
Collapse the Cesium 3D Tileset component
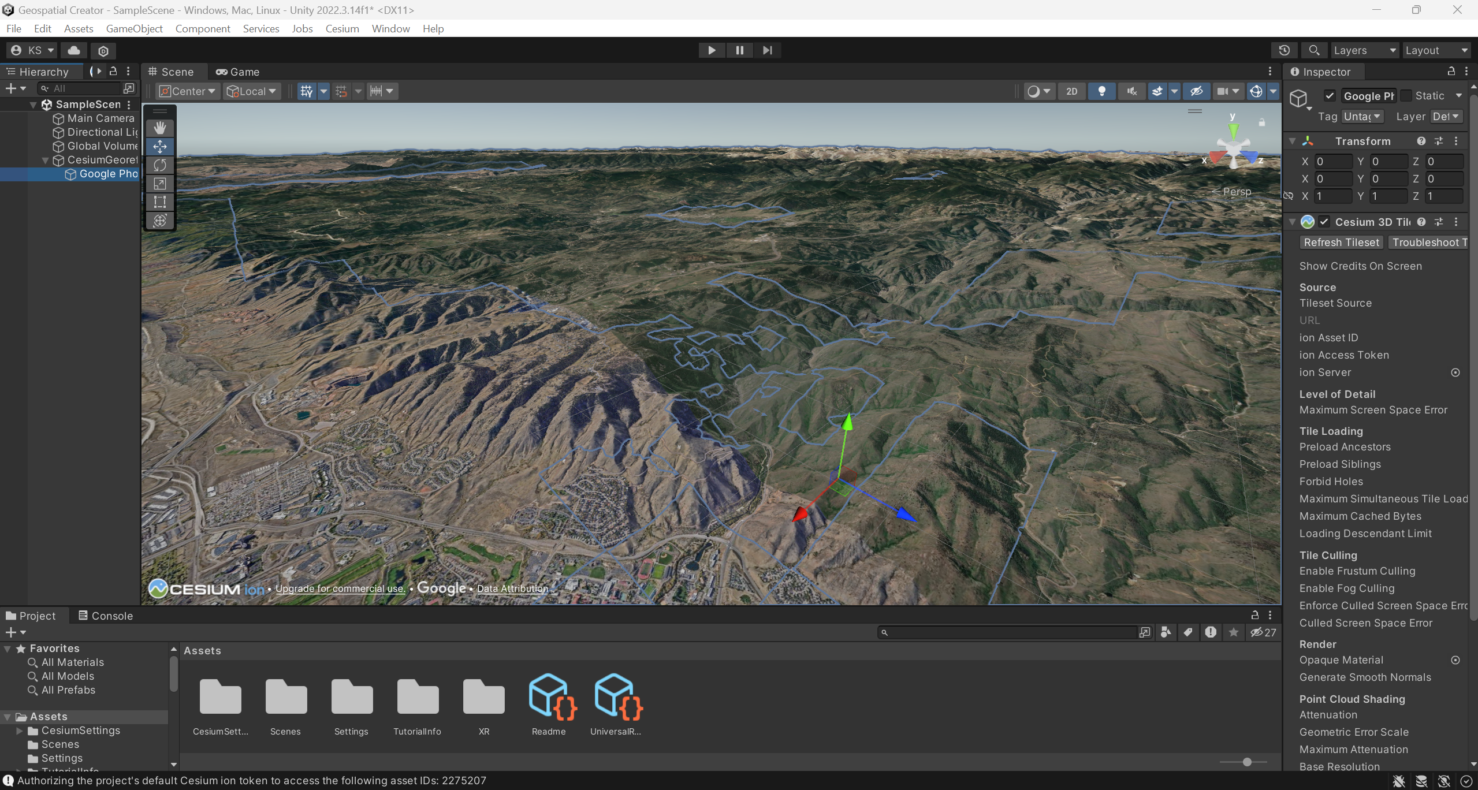tap(1292, 222)
